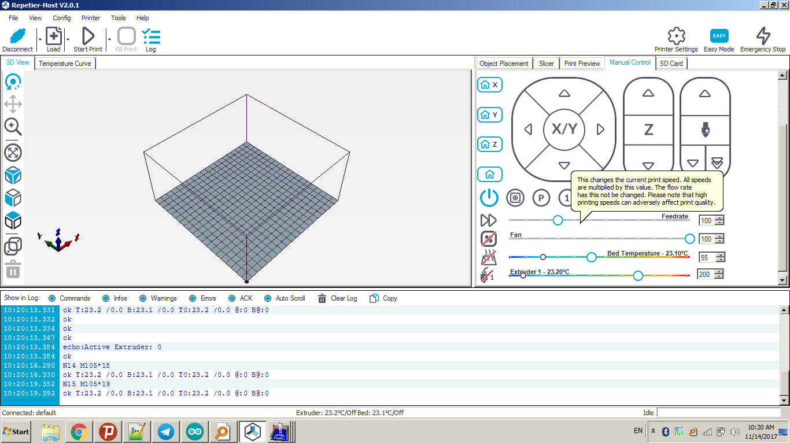Click the fast-forward feedrate icon
Screen dimensions: 790x444
tap(489, 220)
